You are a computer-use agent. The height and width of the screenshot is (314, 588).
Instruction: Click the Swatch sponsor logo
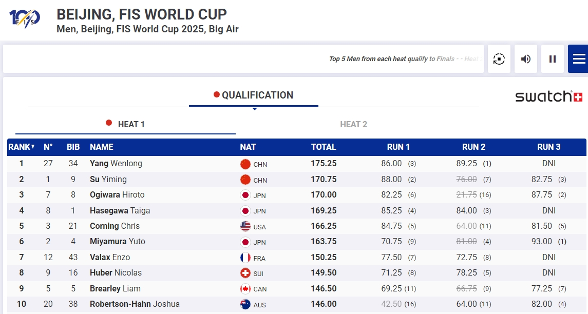tap(548, 96)
